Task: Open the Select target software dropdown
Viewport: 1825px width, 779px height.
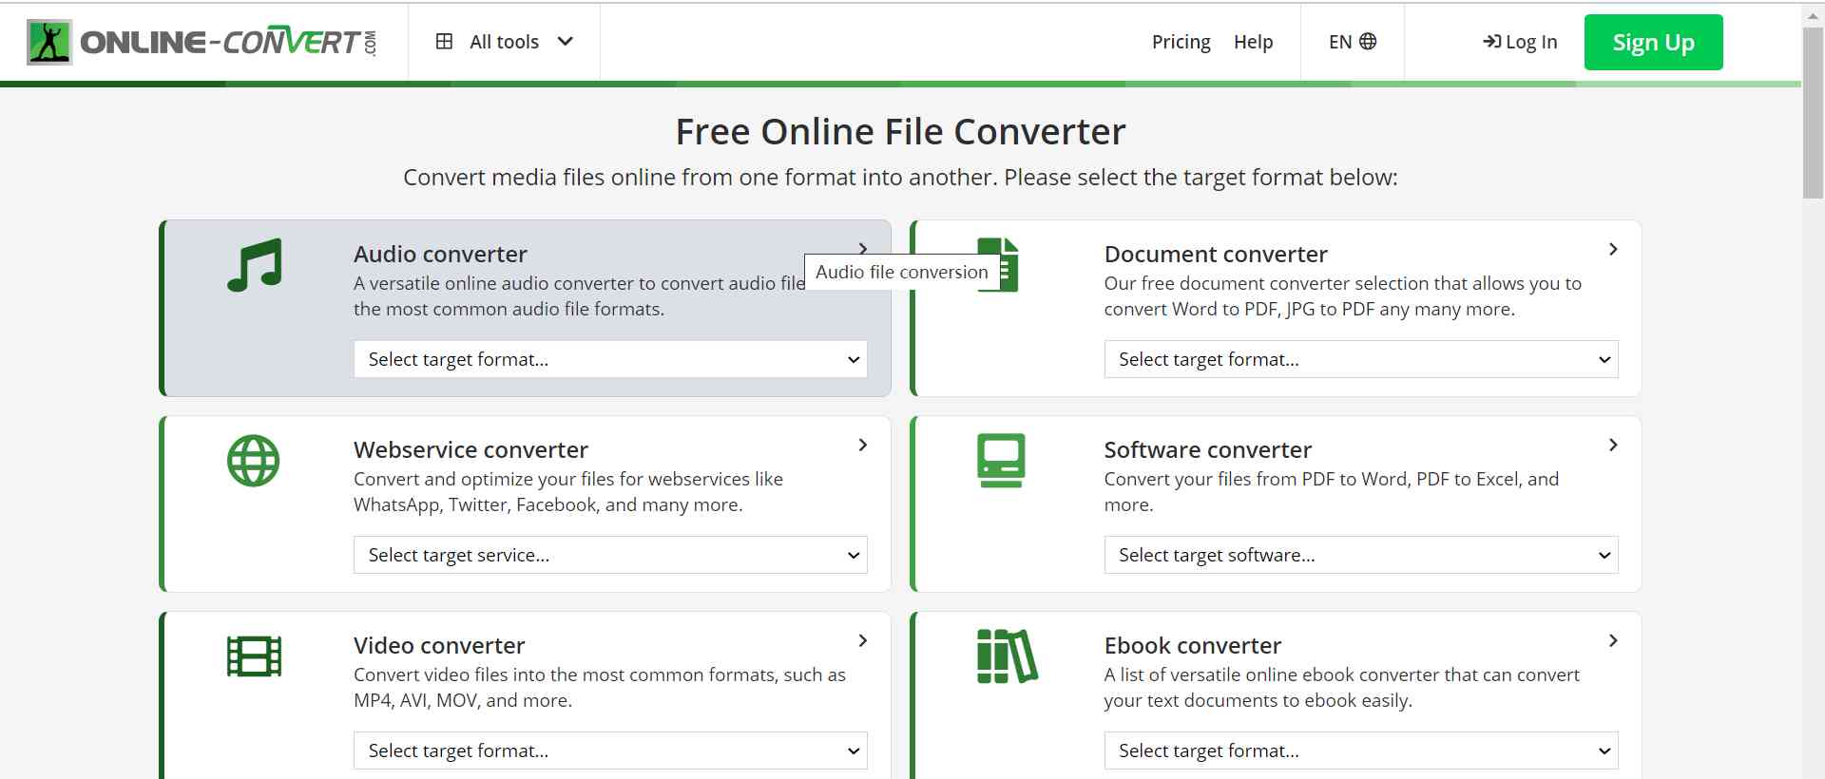Action: (1360, 555)
